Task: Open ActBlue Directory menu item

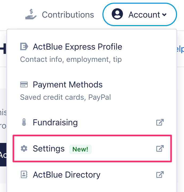Action: tap(92, 175)
